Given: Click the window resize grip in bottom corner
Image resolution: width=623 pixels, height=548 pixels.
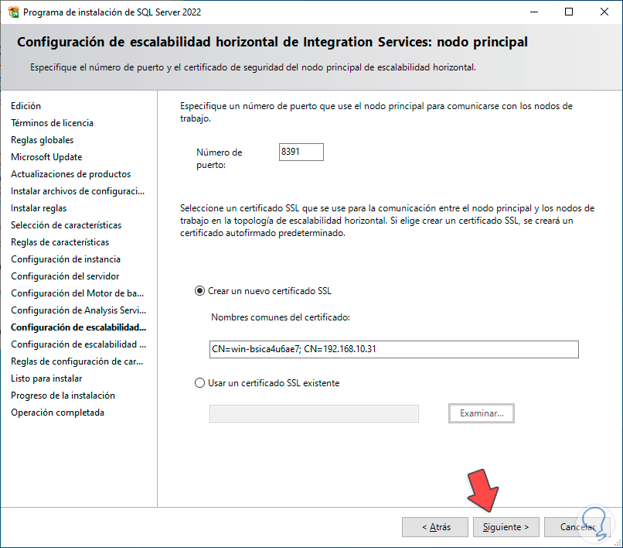Looking at the screenshot, I should (618, 543).
